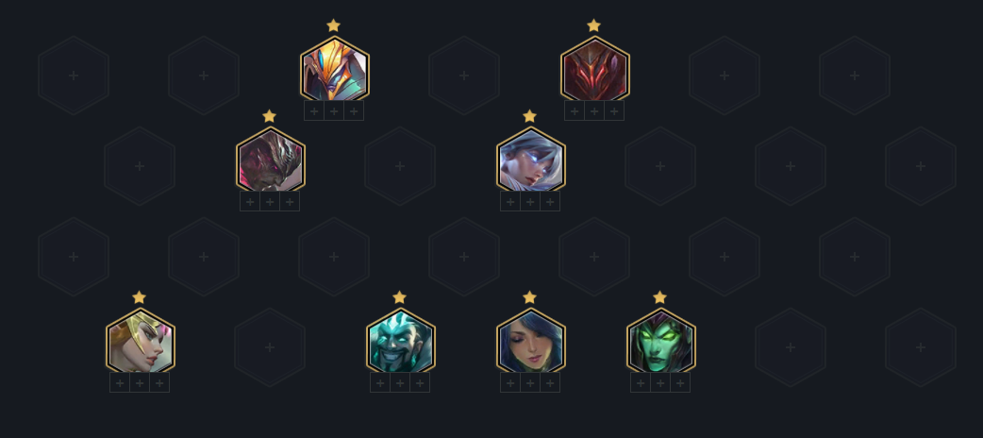
Task: Open middle item slot under the red-armored champion
Action: 594,111
